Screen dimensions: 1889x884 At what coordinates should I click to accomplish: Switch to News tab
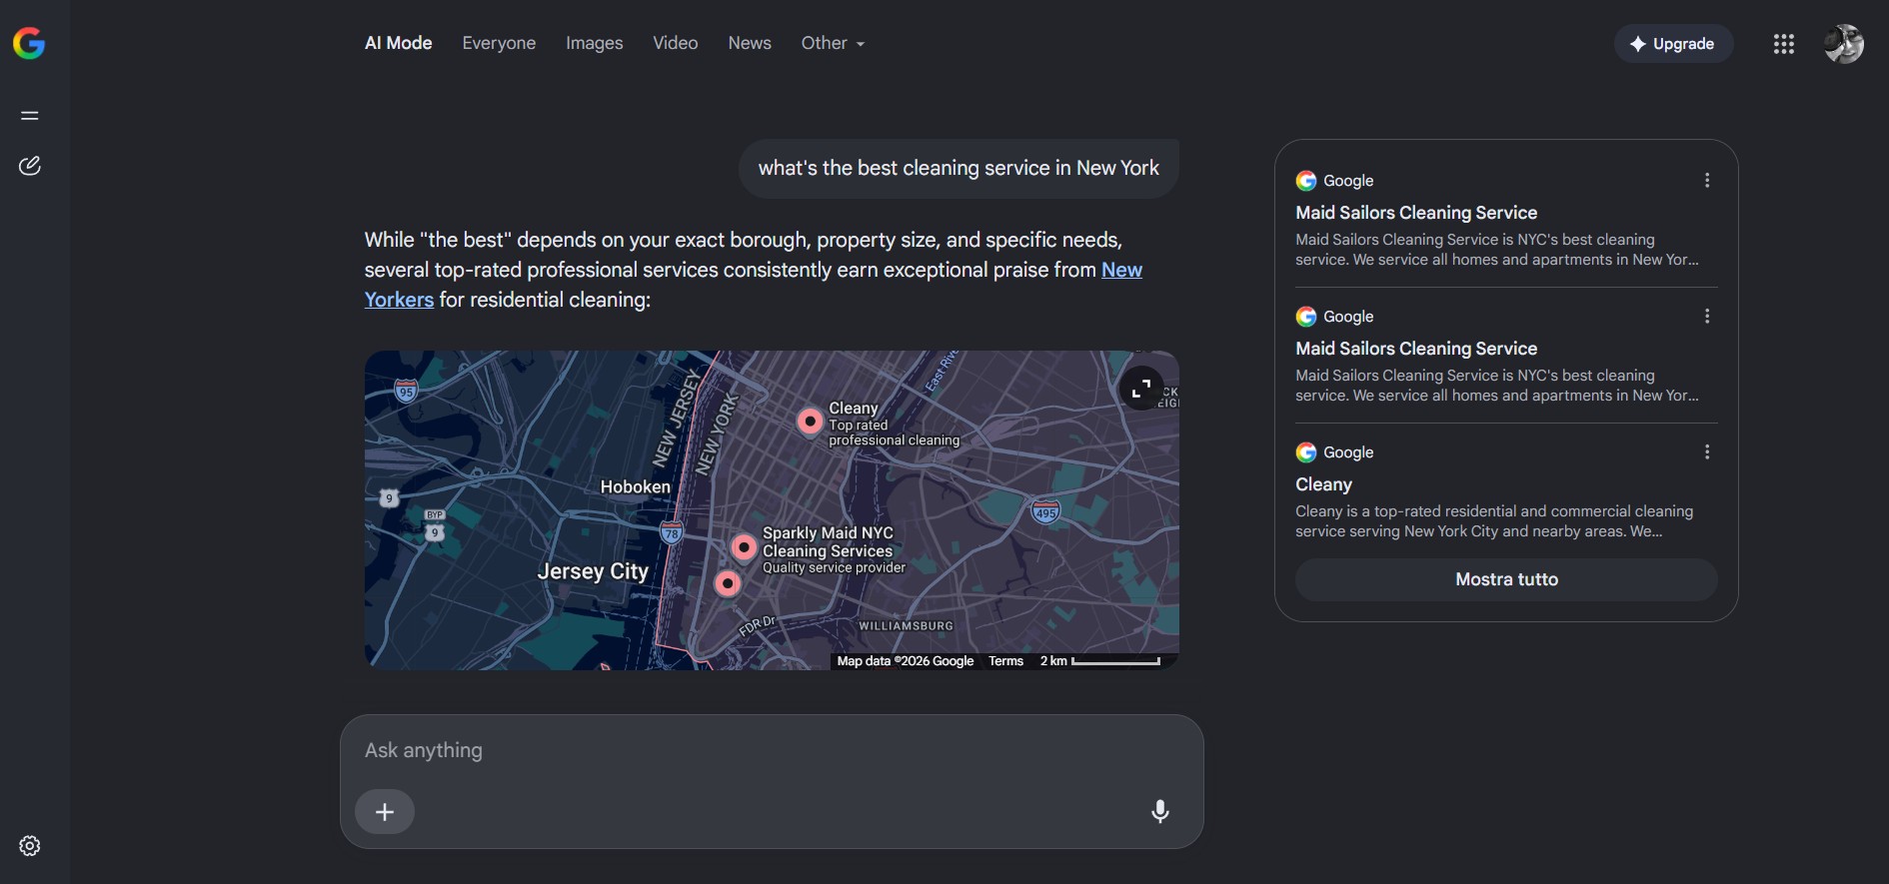750,43
